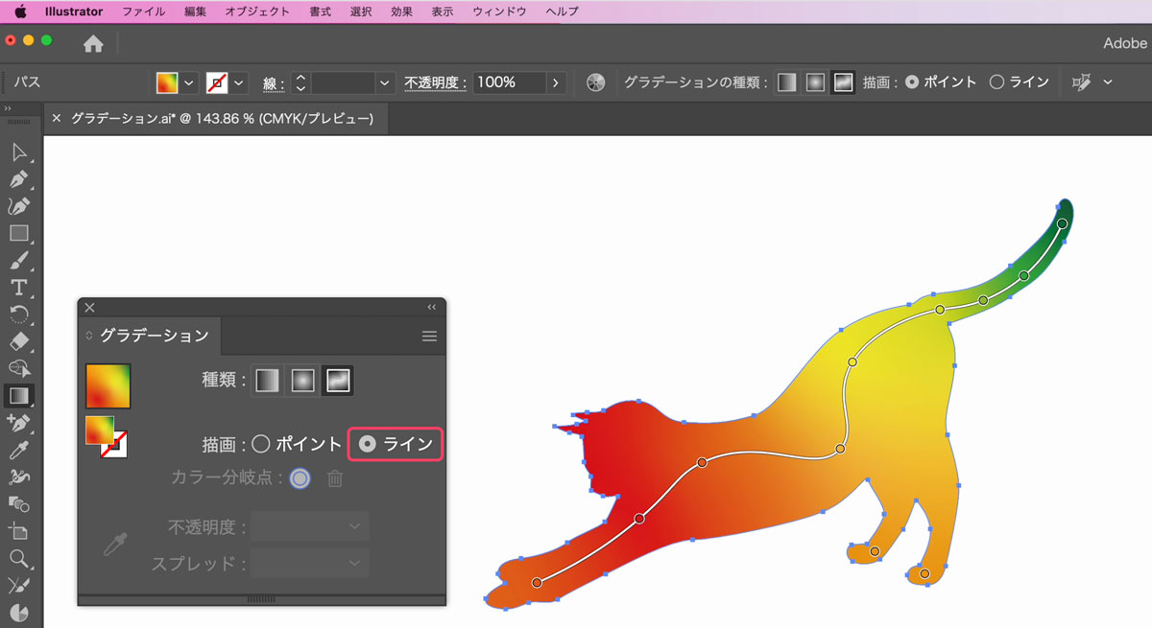Click the linear gradient type icon
This screenshot has height=628, width=1152.
[x=267, y=380]
